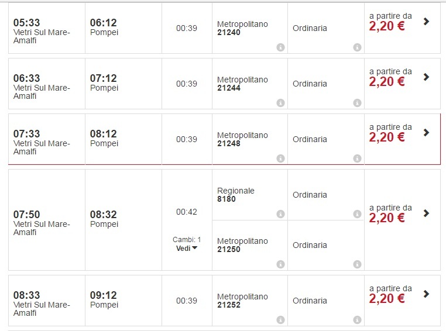Open info icon beside Metropolitano 21244
Viewport: 446px width, 331px height.
pyautogui.click(x=280, y=103)
